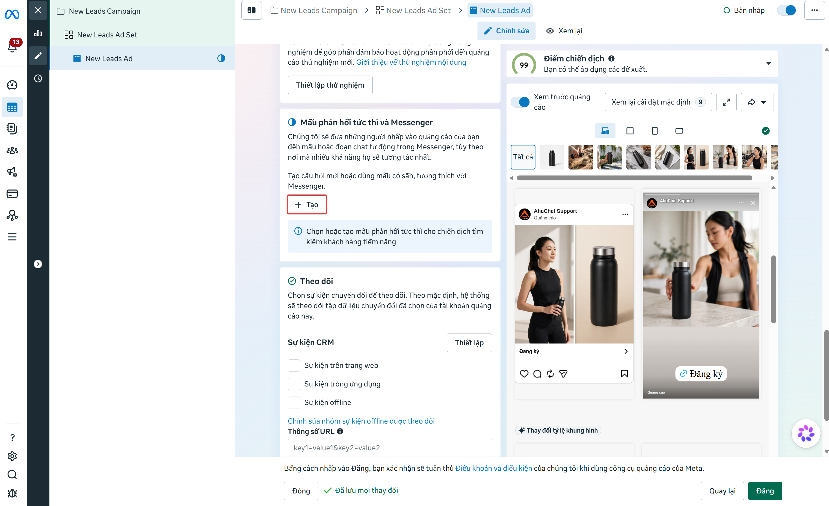Toggle the side panel layout icon

251,10
